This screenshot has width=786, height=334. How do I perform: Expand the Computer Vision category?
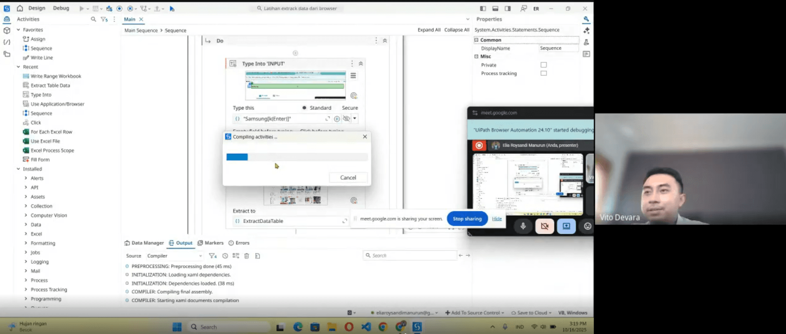[26, 215]
